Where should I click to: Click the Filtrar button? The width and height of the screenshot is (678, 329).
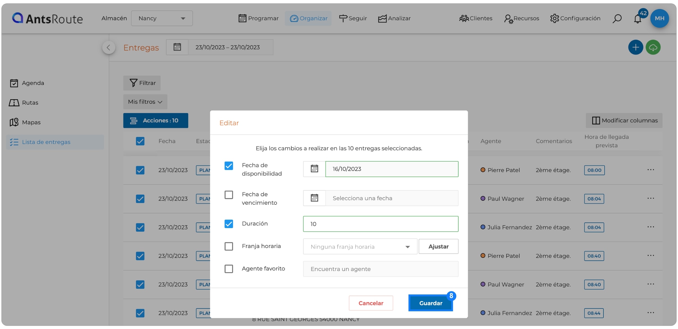[142, 83]
